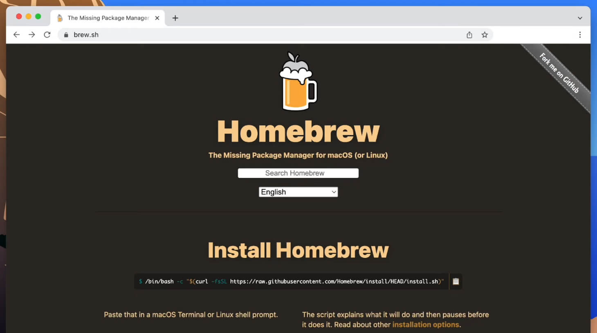
Task: Click the Install Homebrew heading
Action: pos(298,250)
